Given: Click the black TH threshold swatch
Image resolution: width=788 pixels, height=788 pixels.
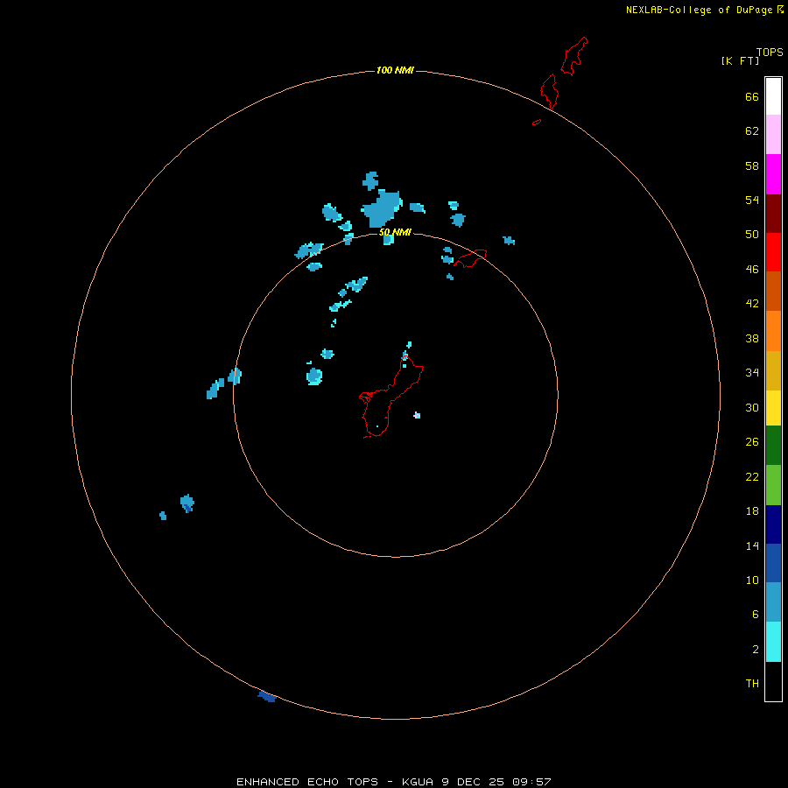Looking at the screenshot, I should pyautogui.click(x=773, y=681).
